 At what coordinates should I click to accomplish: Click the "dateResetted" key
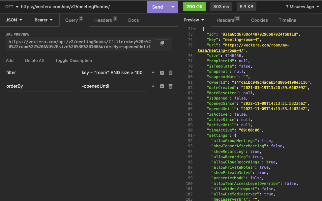(x=222, y=93)
